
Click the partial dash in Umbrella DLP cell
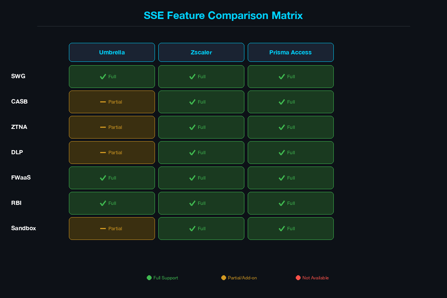tap(103, 152)
